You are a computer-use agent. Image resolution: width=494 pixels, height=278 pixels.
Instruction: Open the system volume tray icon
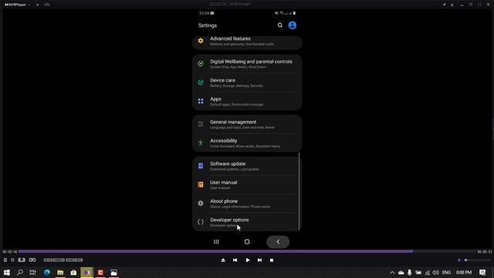coord(436,273)
